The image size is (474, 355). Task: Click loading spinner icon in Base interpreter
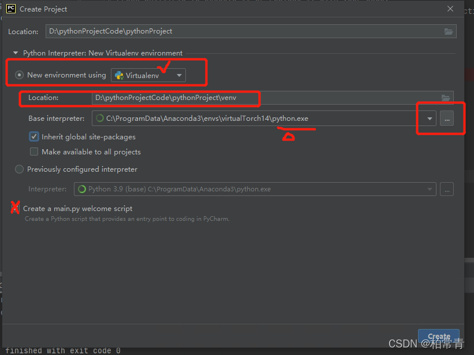(100, 119)
